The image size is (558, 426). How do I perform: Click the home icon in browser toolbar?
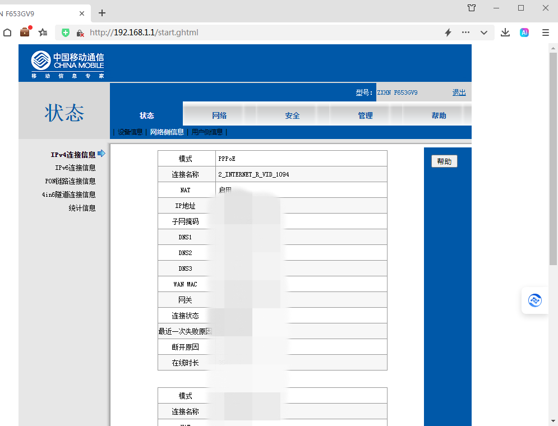click(x=7, y=33)
